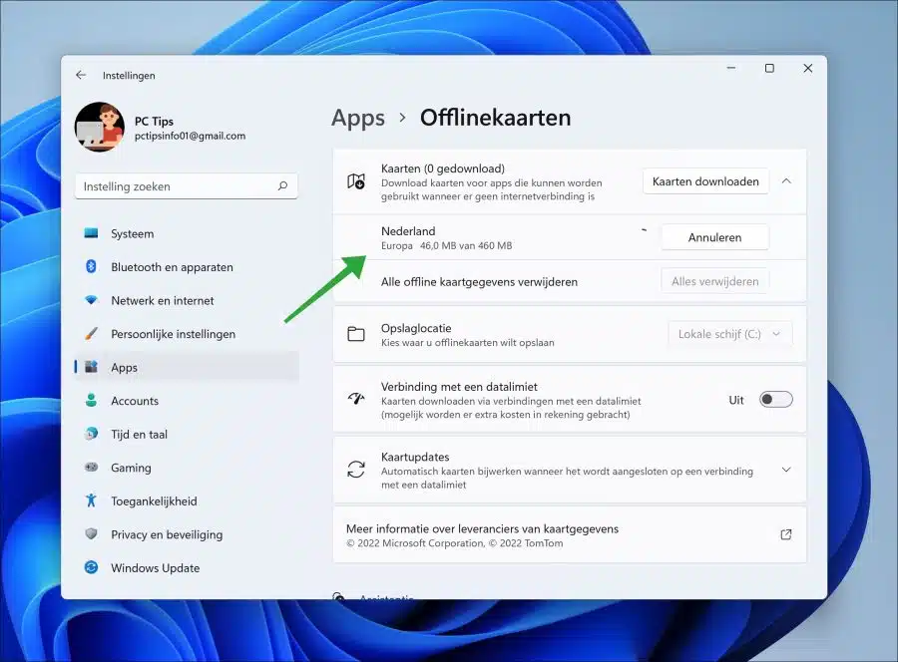Select Apps in the sidebar

187,367
